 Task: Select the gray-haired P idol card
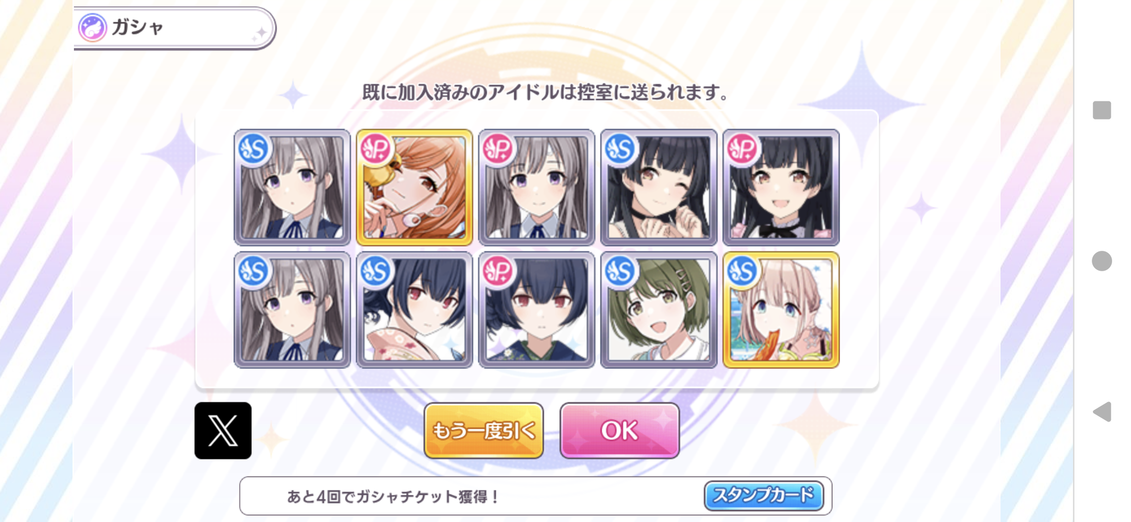(537, 188)
